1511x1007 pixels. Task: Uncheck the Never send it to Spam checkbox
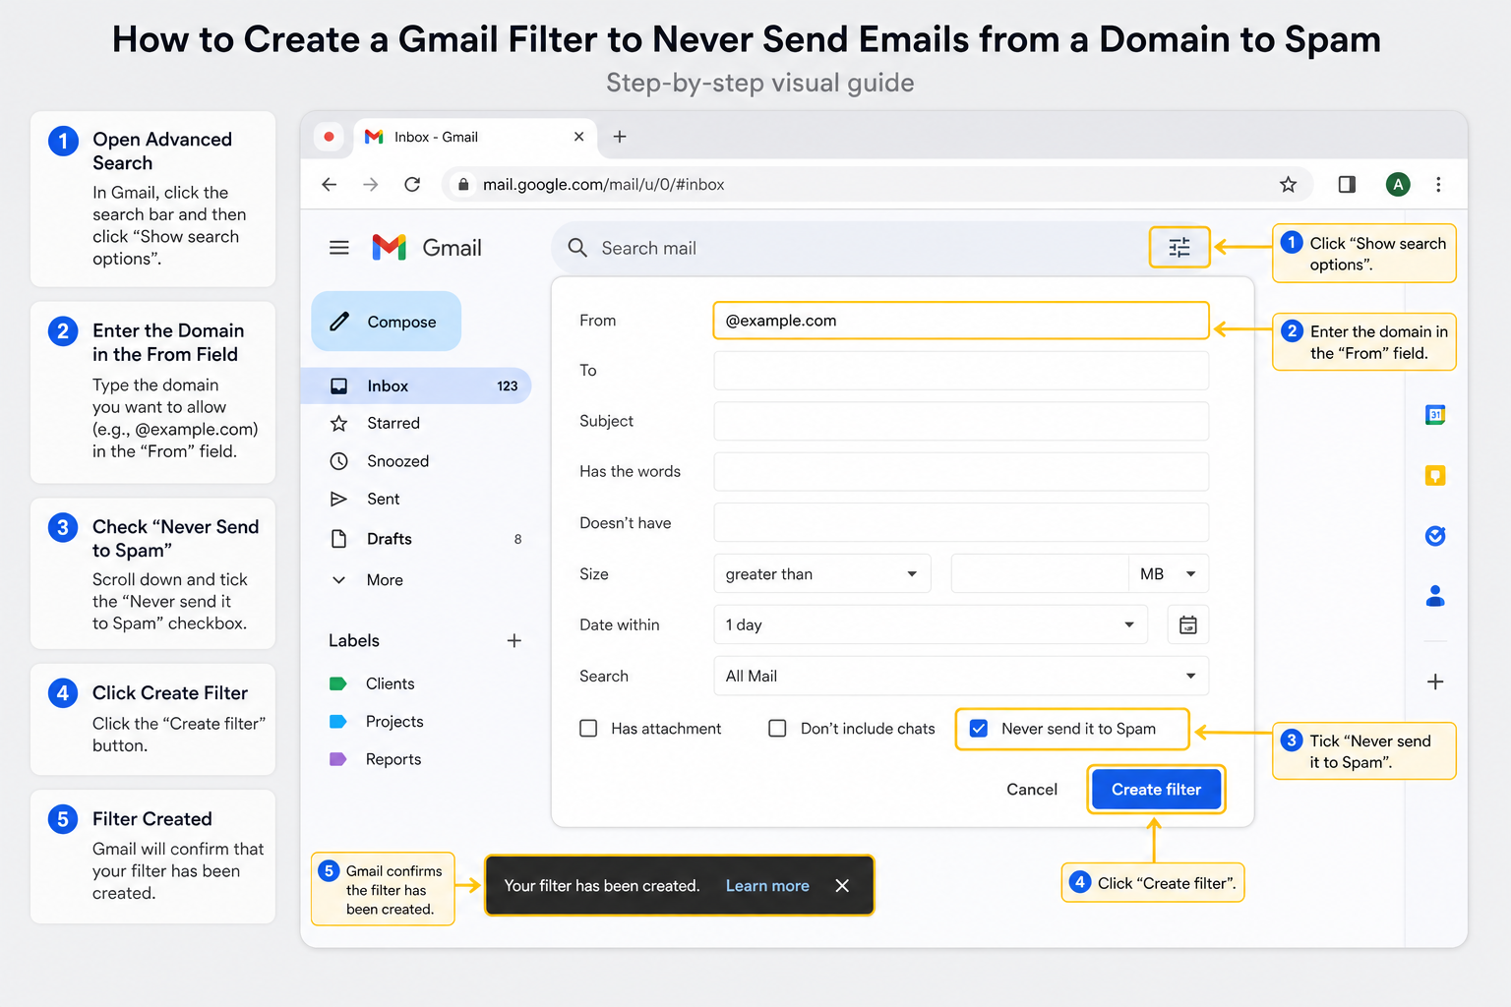(979, 729)
